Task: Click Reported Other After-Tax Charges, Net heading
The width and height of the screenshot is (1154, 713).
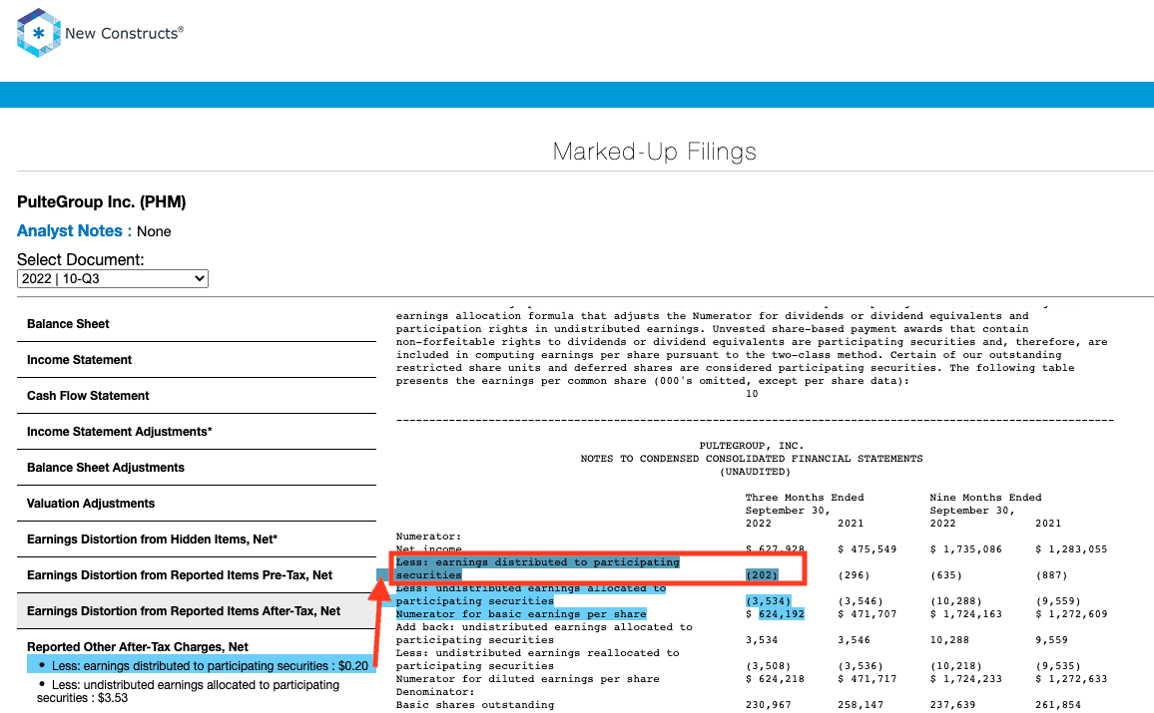Action: 138,647
